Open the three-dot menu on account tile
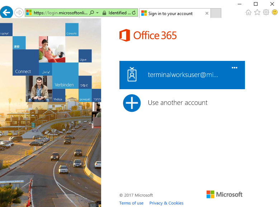This screenshot has height=207, width=279. (x=235, y=68)
